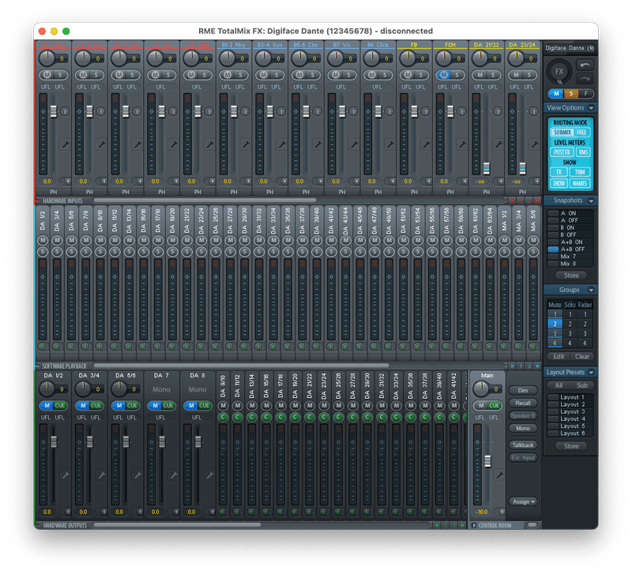
Task: Click the Software Playback horizontal scrollbar
Action: [x=241, y=366]
